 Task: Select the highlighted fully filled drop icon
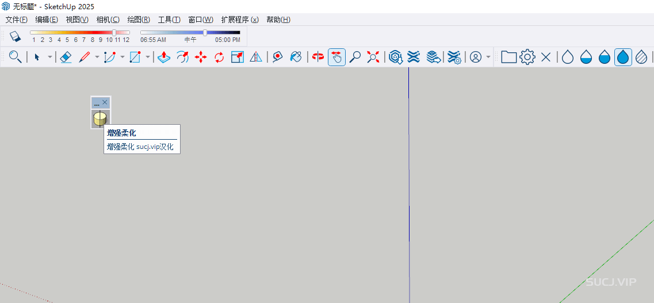click(623, 57)
